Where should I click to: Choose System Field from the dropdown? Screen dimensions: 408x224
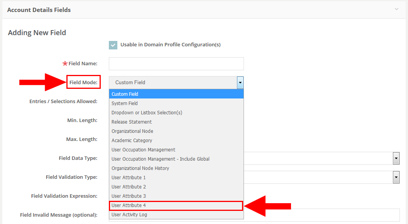(x=176, y=104)
